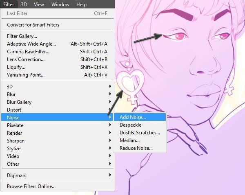
Task: Expand the Distort submenu
Action: [57, 110]
